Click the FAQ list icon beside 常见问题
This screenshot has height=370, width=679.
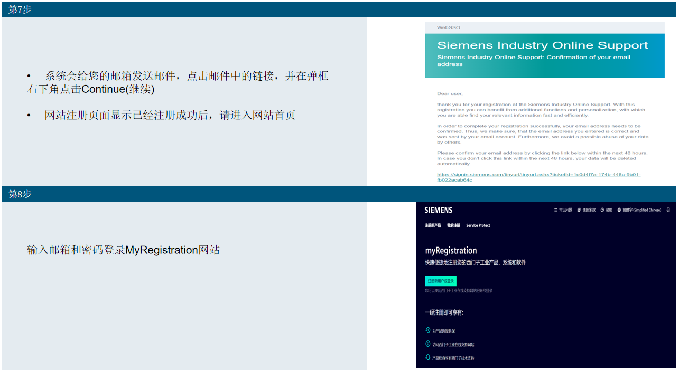pyautogui.click(x=555, y=210)
